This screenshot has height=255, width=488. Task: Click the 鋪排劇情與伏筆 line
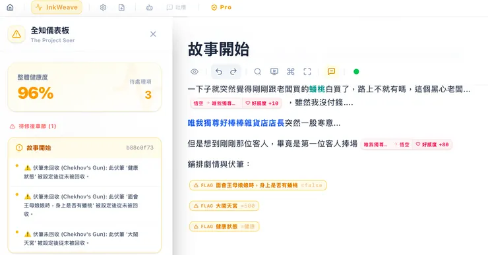pyautogui.click(x=219, y=164)
